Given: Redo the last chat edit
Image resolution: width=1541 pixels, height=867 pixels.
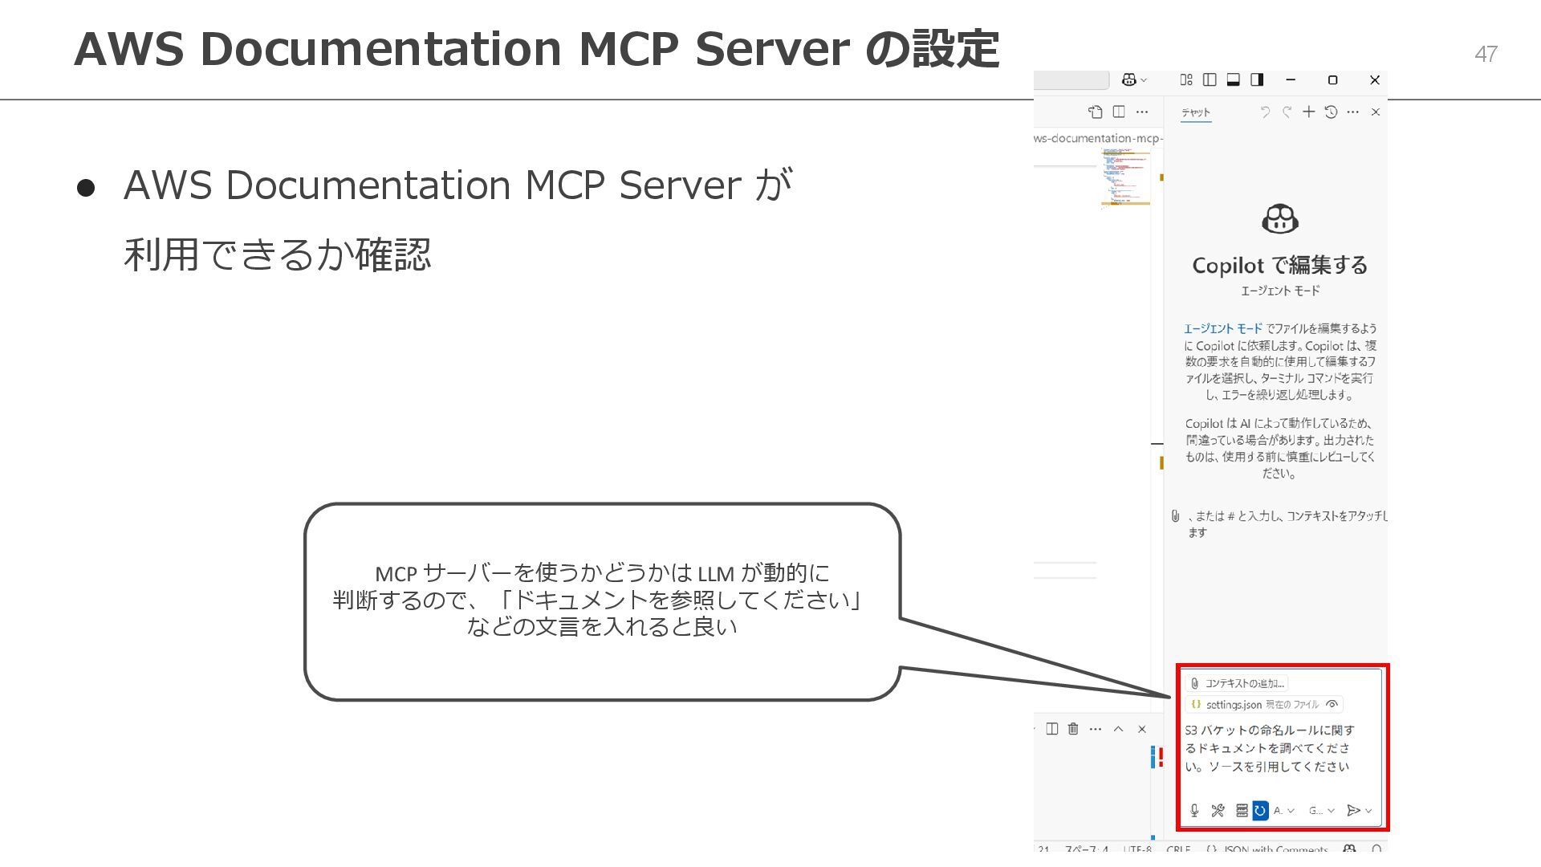Looking at the screenshot, I should (1287, 112).
